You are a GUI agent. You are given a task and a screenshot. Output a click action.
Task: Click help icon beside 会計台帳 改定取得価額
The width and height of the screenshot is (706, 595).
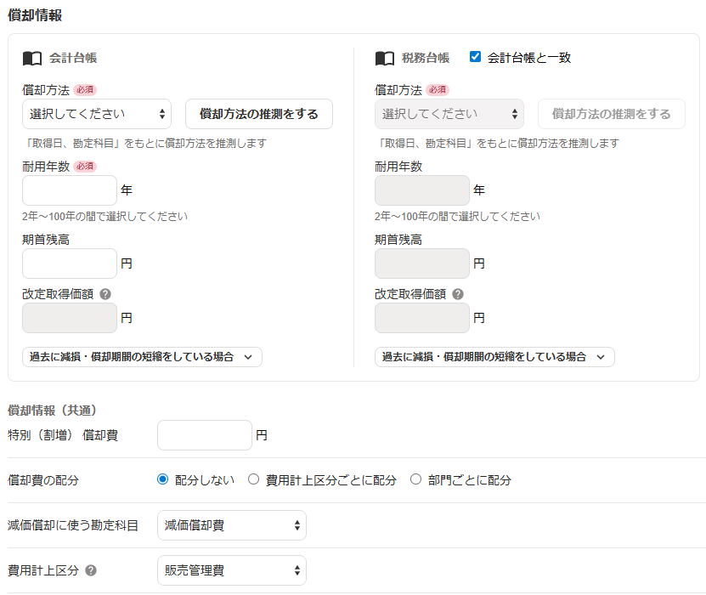pos(105,294)
